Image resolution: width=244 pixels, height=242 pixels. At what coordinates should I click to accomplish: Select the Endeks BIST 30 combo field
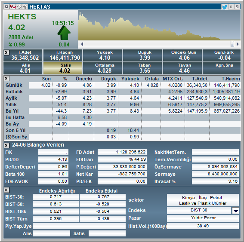[199, 210]
